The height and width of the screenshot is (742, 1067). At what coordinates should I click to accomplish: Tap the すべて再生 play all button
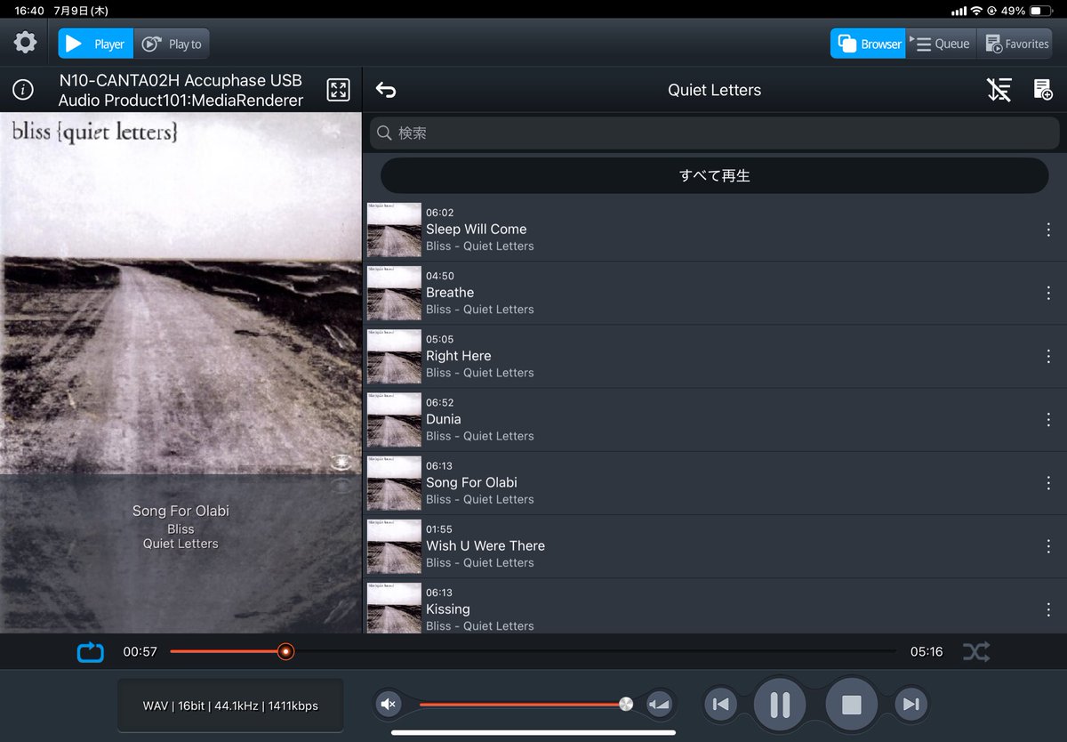point(714,175)
